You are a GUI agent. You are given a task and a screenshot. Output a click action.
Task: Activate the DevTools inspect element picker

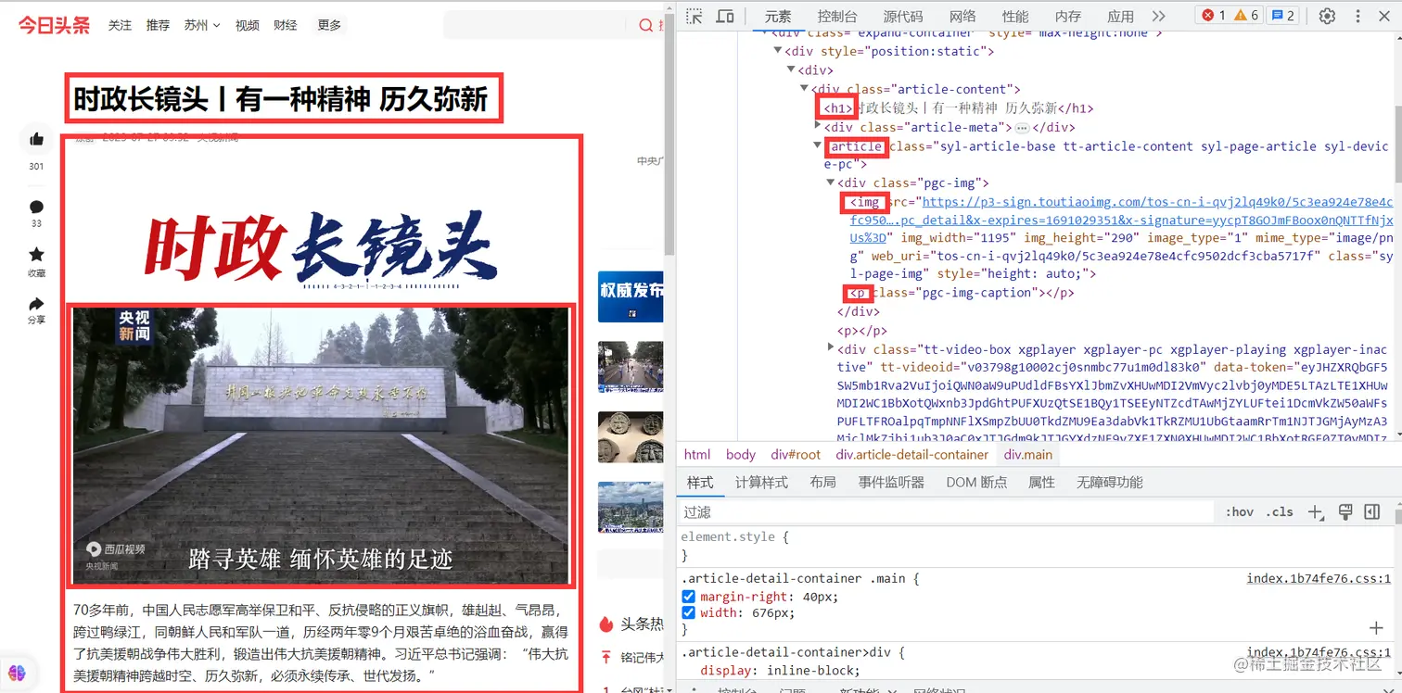[x=695, y=16]
